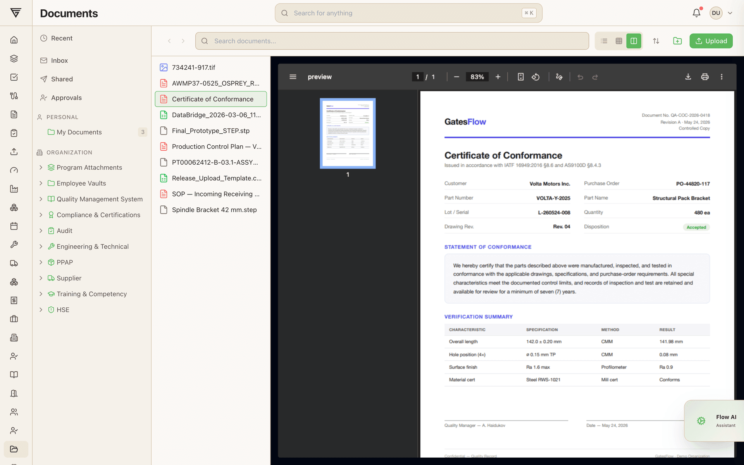Viewport: 744px width, 465px height.
Task: Open SOP — Incoming Receiving file
Action: [x=211, y=194]
